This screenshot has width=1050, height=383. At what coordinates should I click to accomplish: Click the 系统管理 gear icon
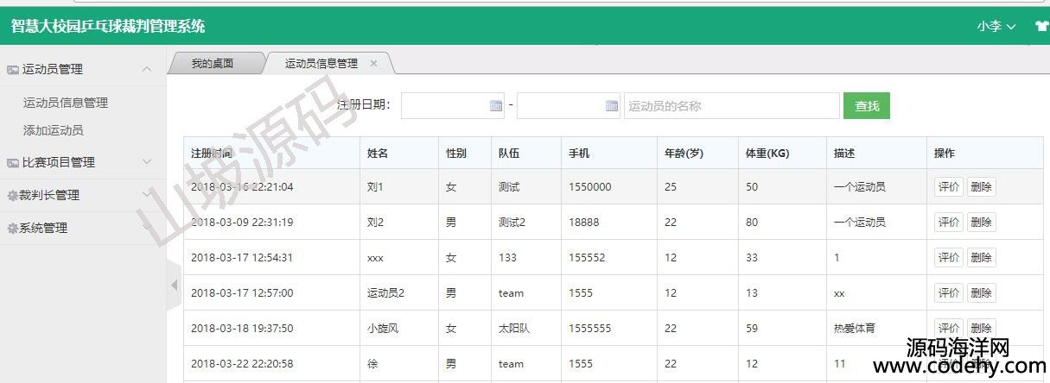point(12,229)
